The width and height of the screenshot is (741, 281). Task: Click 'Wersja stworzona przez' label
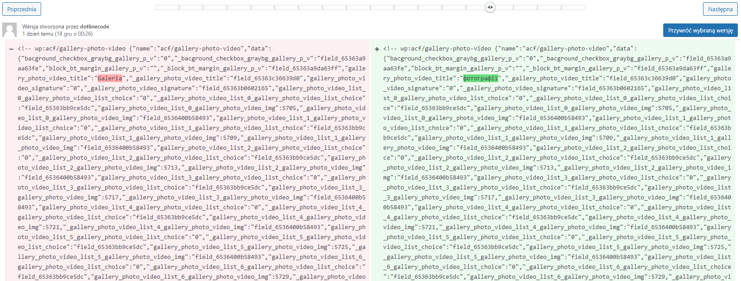(x=50, y=27)
